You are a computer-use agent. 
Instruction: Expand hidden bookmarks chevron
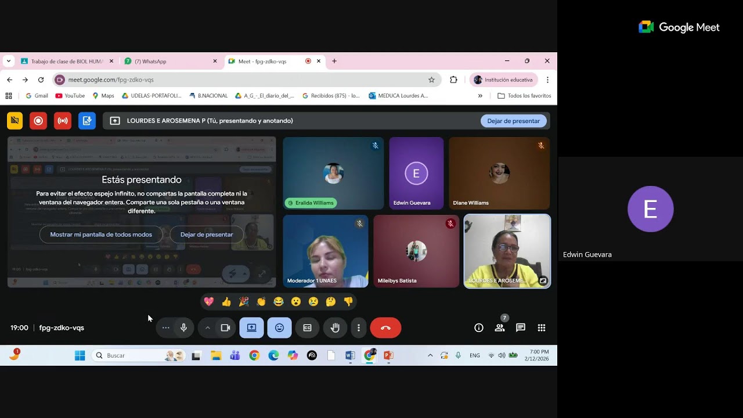(x=480, y=96)
